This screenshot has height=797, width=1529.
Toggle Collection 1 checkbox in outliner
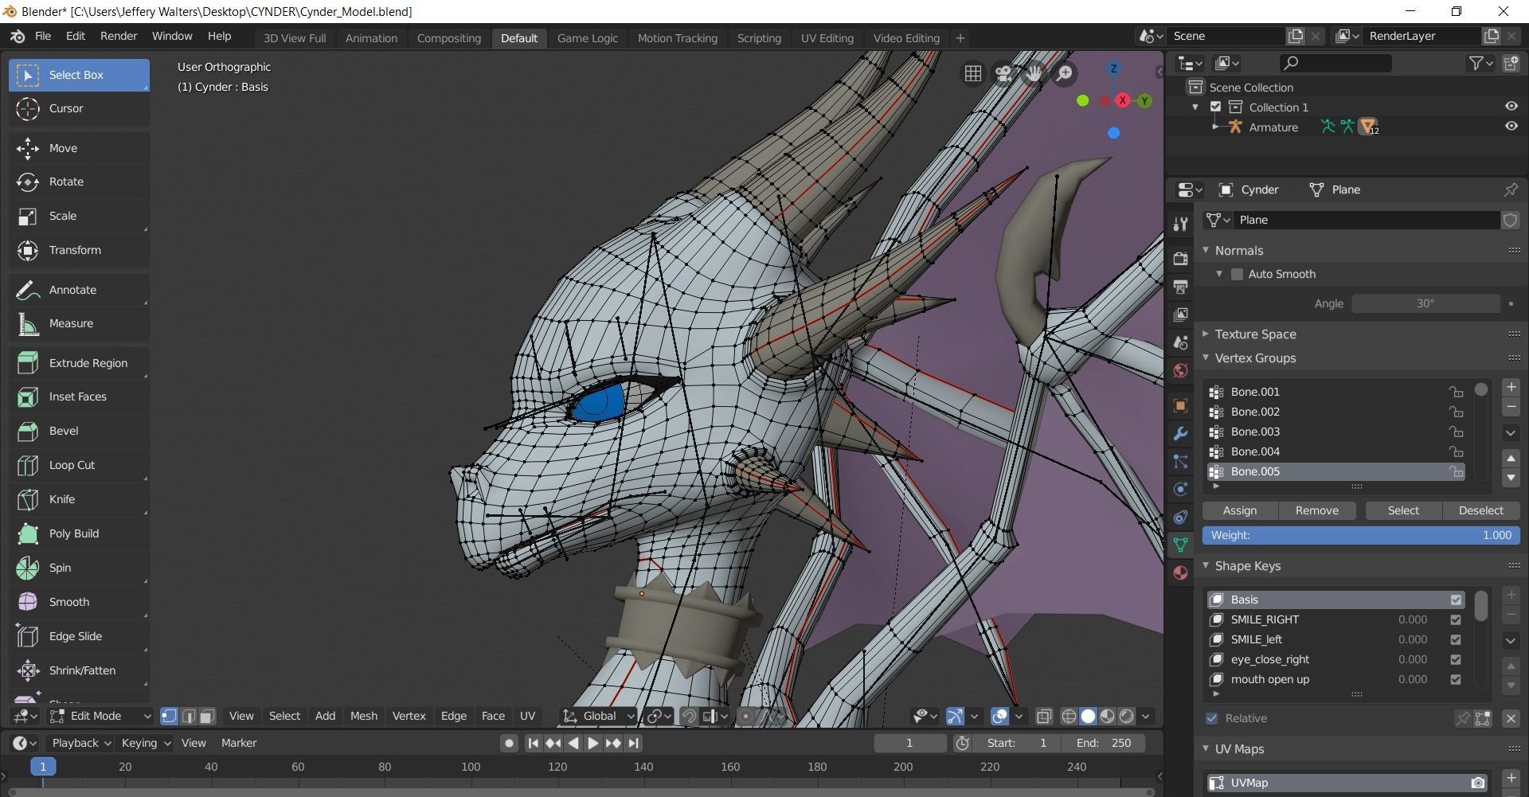point(1215,107)
